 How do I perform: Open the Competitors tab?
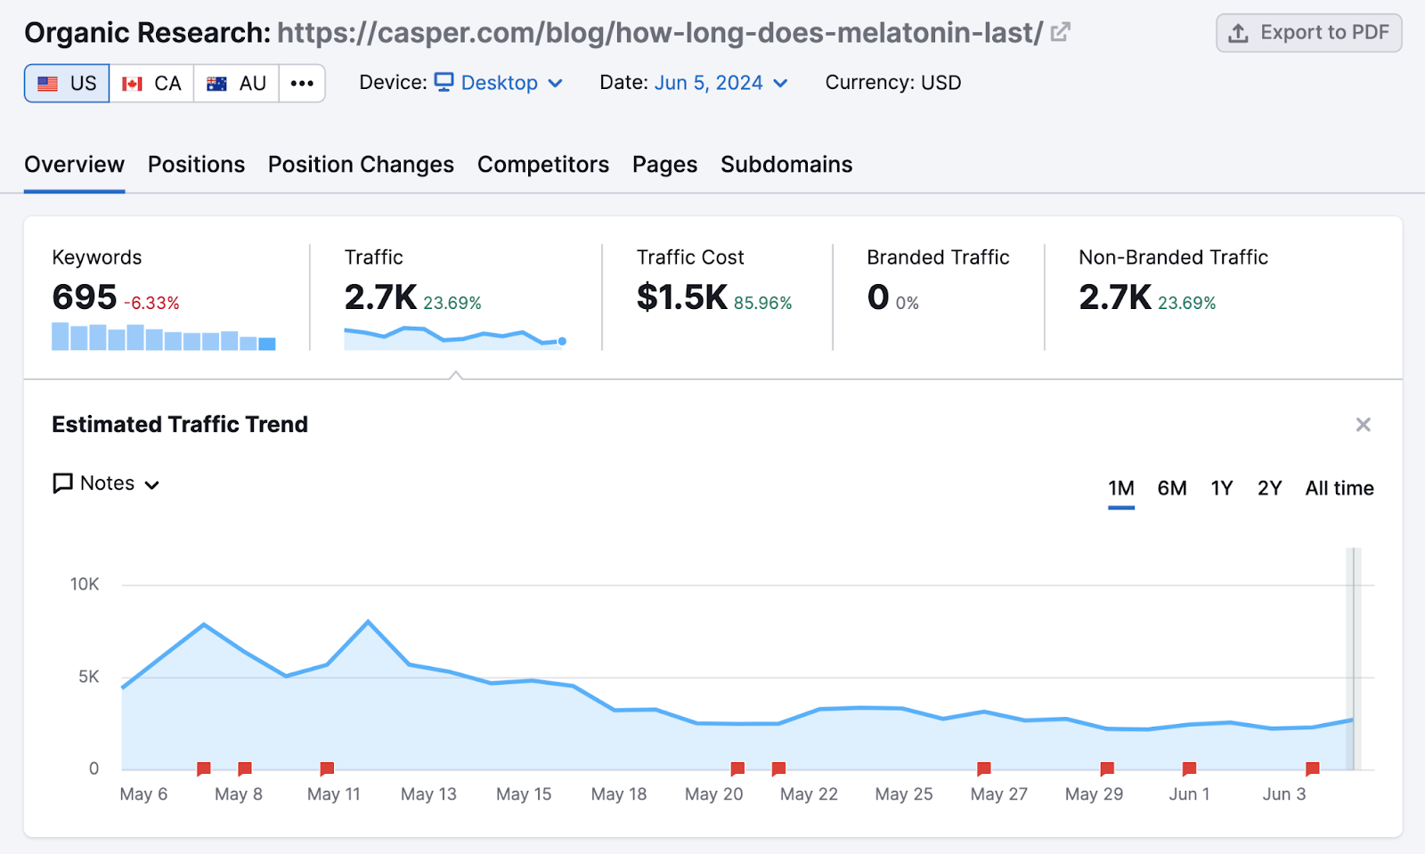click(x=542, y=164)
